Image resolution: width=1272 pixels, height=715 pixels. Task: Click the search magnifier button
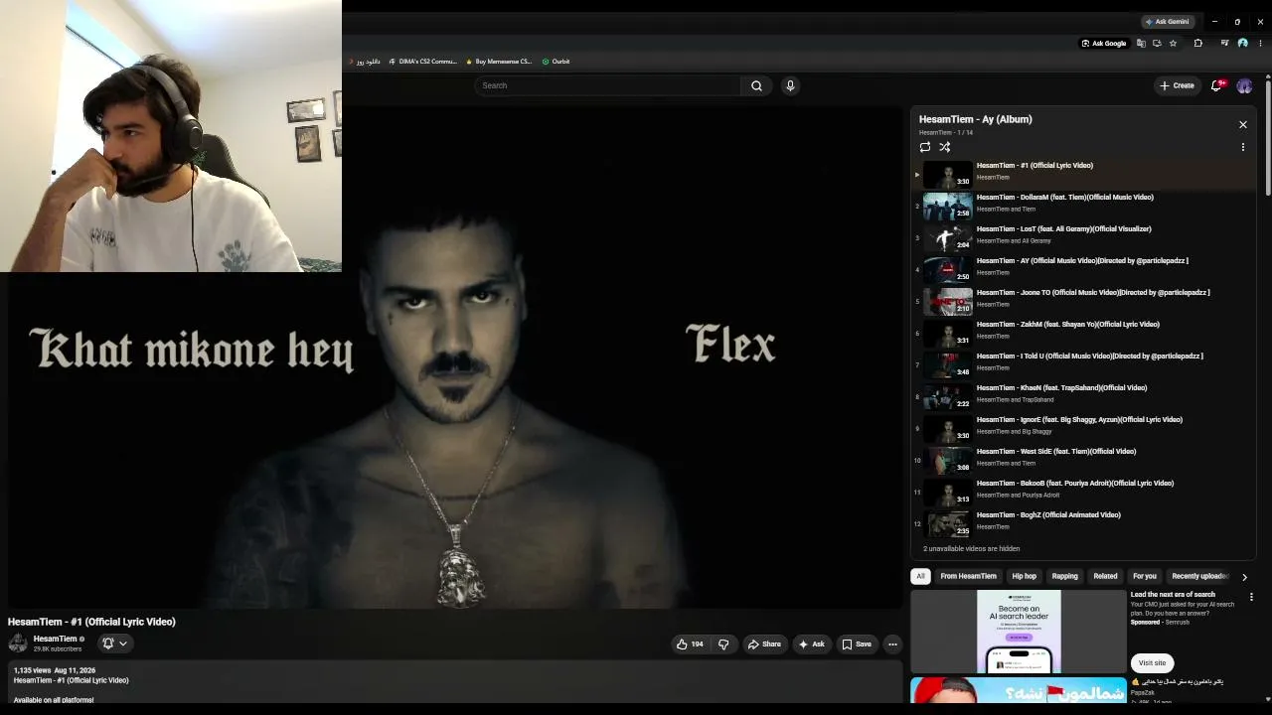[756, 85]
